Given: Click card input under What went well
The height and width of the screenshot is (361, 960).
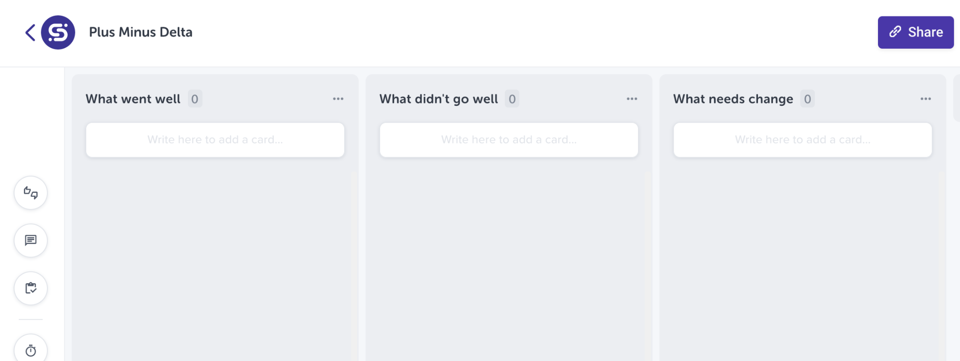Looking at the screenshot, I should [215, 140].
